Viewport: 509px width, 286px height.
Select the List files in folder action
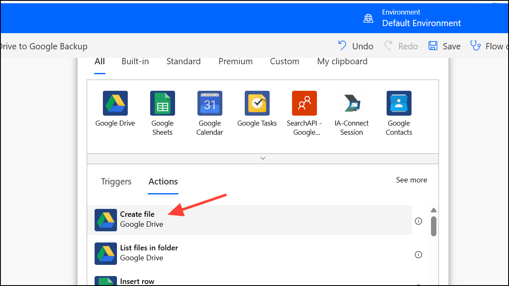click(249, 253)
